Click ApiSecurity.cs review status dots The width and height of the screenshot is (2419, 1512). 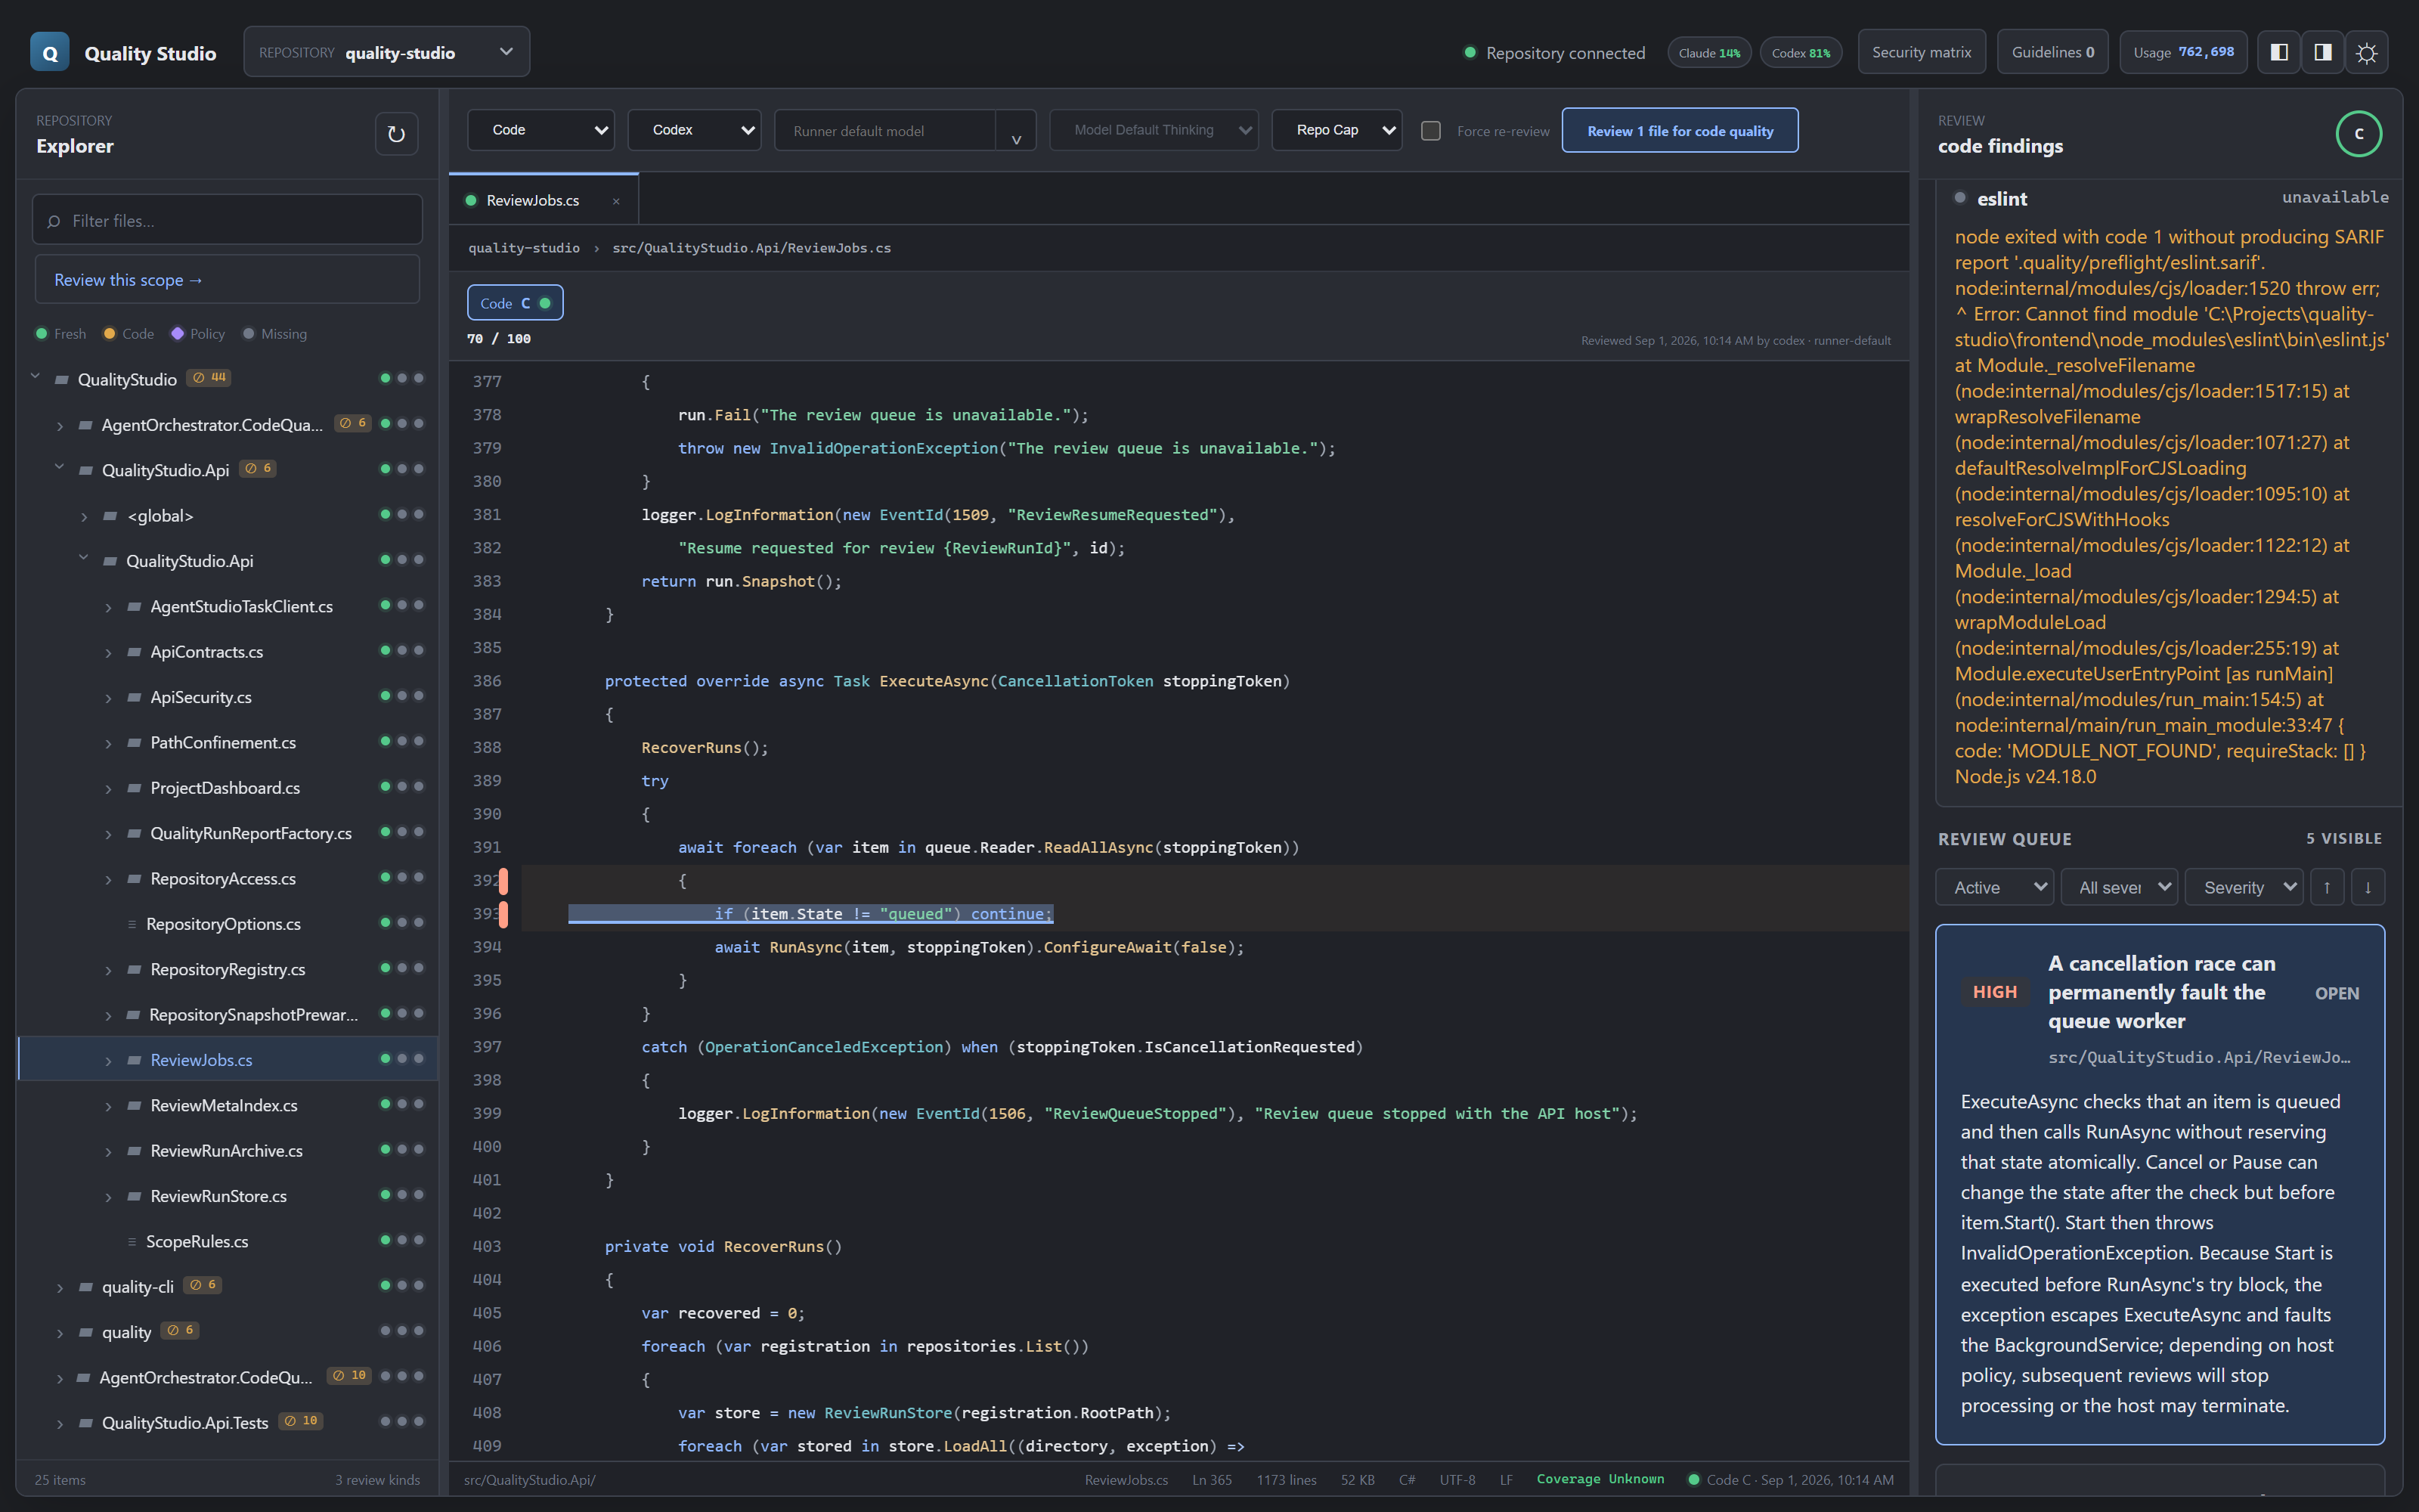point(402,696)
